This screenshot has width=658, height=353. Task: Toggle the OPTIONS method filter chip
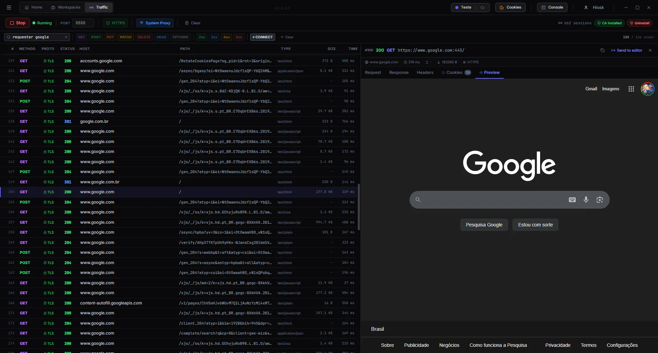coord(180,37)
